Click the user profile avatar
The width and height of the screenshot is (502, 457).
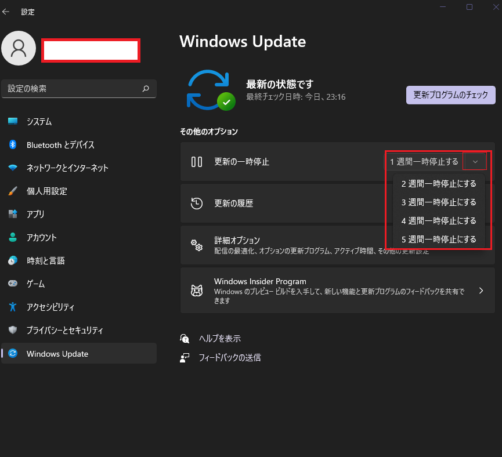pos(19,48)
